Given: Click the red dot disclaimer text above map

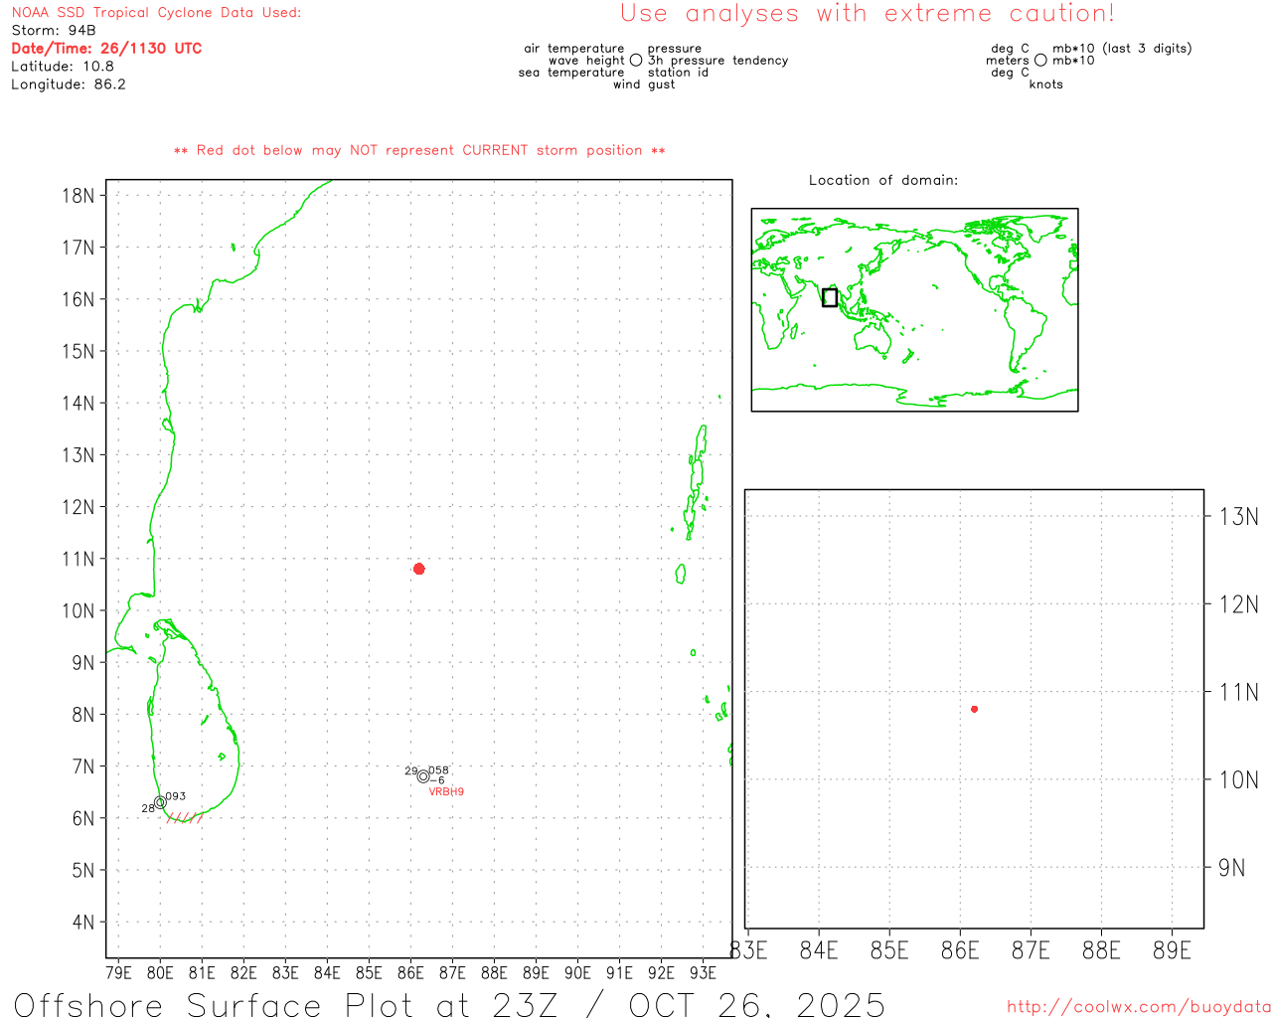Looking at the screenshot, I should (419, 151).
